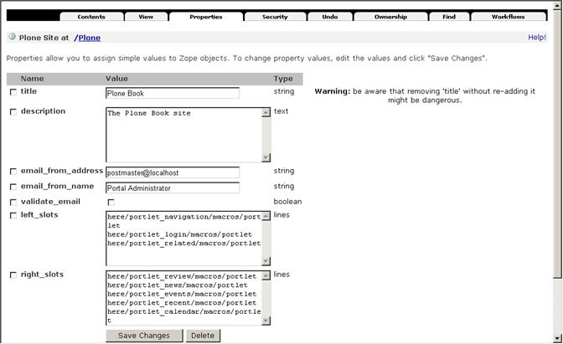Click the Portal Administrator name field
This screenshot has height=344, width=563.
click(173, 188)
